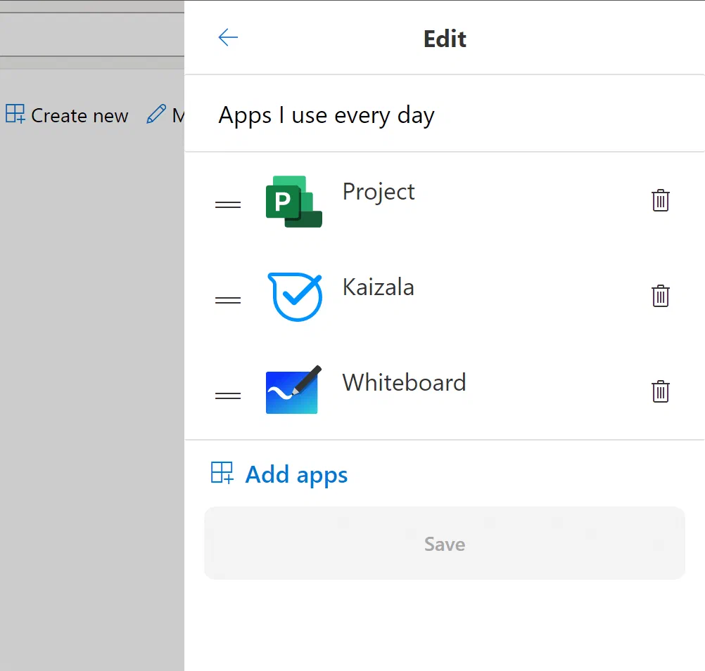Edit the 'Apps I use every day' name field
Screen dimensions: 705x671
(x=444, y=114)
